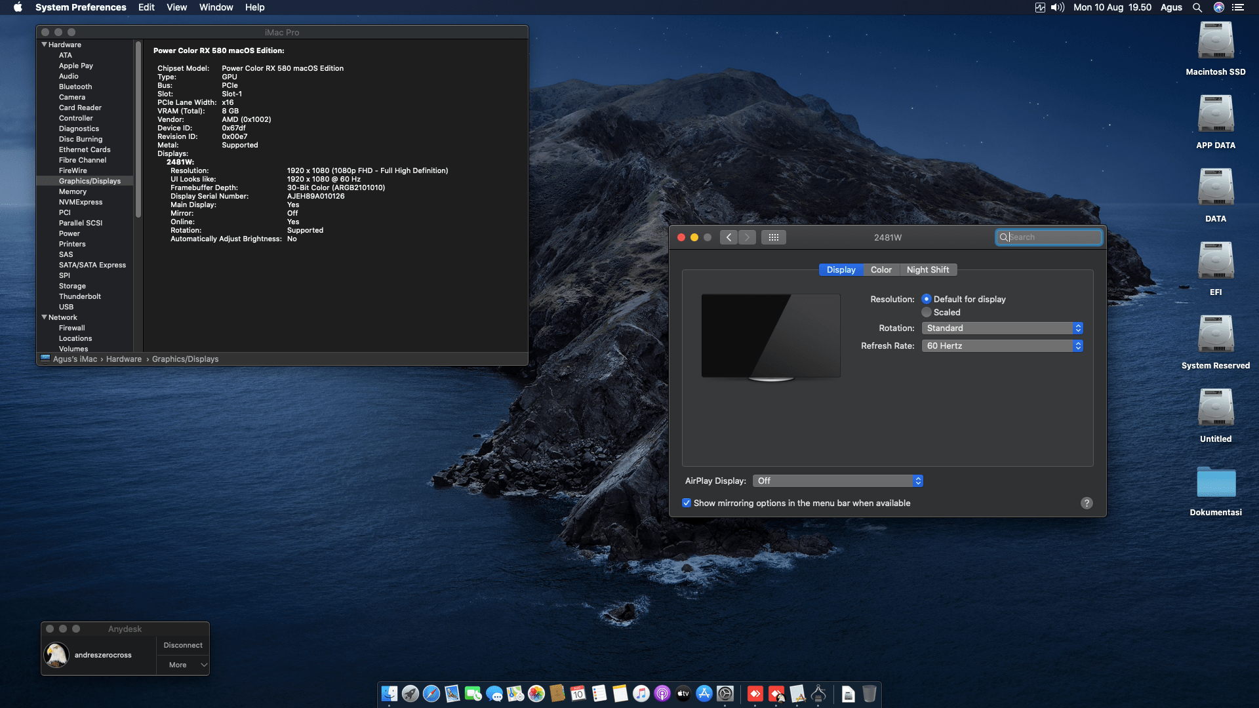Screen dimensions: 1259x708
Task: Open Reminders in the dock
Action: [x=599, y=694]
